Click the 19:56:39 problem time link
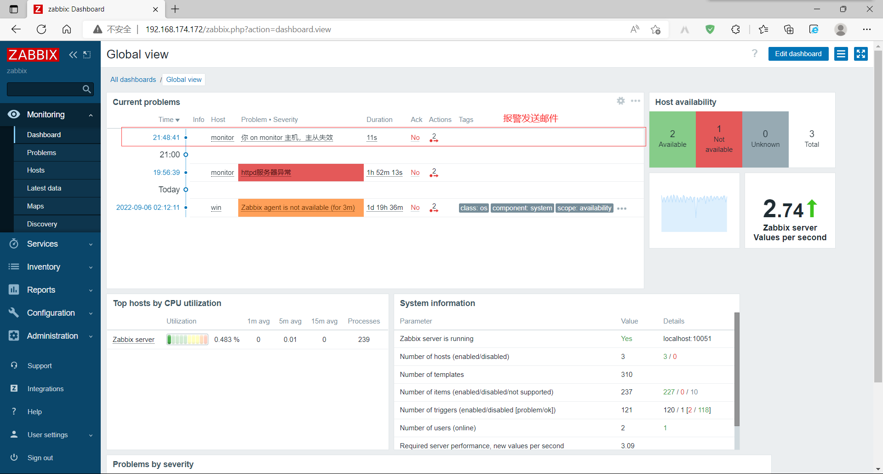 166,173
